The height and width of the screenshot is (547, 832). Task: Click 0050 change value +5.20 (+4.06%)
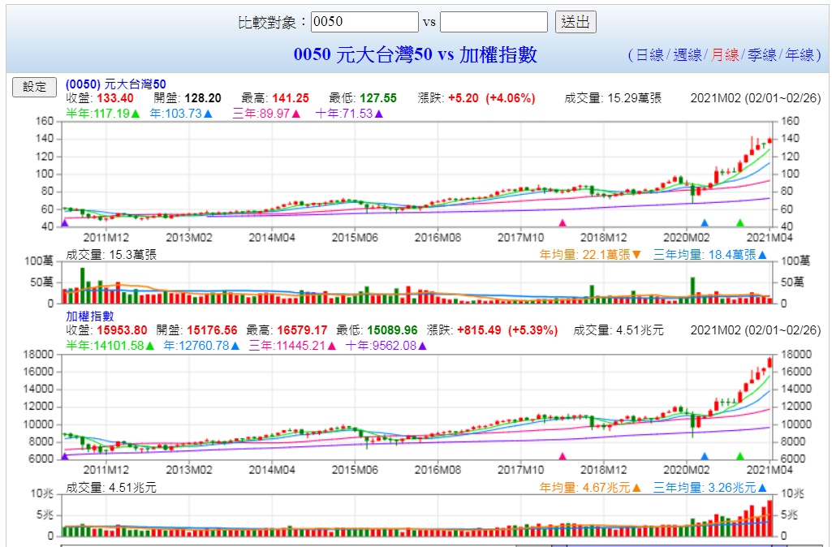(x=491, y=98)
